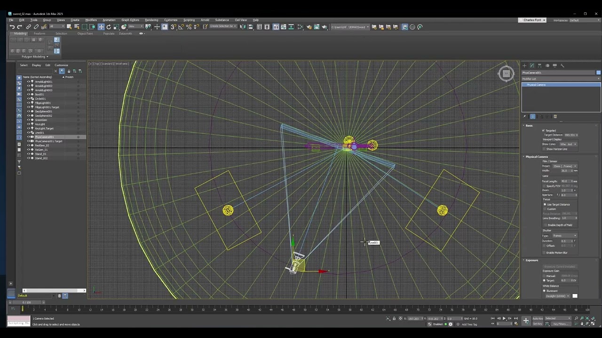Click the Select Object toolbar icon
This screenshot has width=602, height=338.
click(69, 27)
